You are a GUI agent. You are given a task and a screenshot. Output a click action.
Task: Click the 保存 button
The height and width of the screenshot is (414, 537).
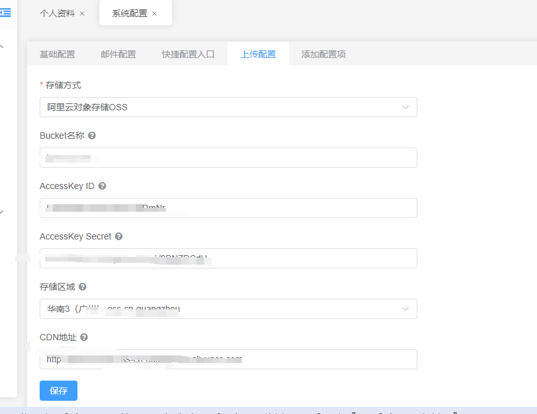click(x=59, y=391)
